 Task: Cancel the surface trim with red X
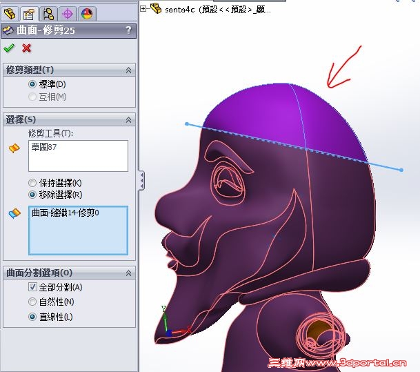(x=26, y=48)
